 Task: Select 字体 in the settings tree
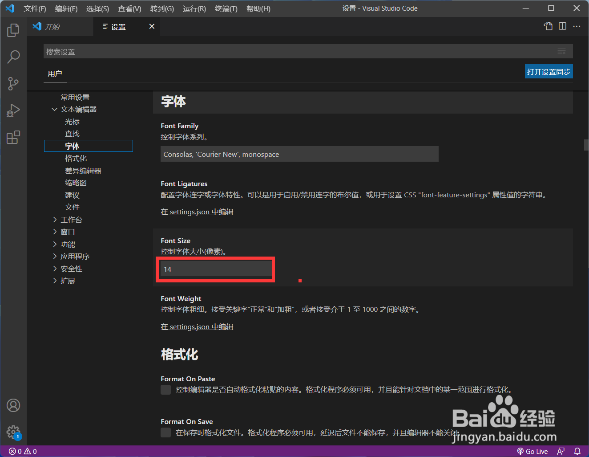coord(89,146)
